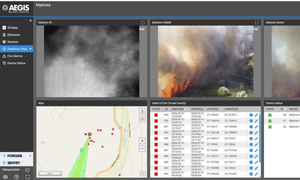This screenshot has height=180, width=300.
Task: Select device row with ID 47
Action: (282, 121)
